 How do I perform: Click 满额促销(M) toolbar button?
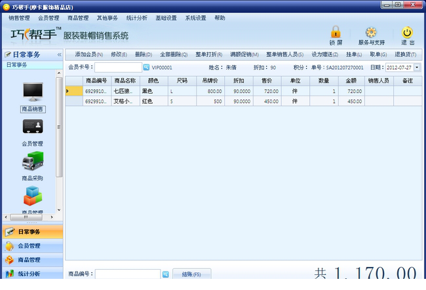(244, 54)
